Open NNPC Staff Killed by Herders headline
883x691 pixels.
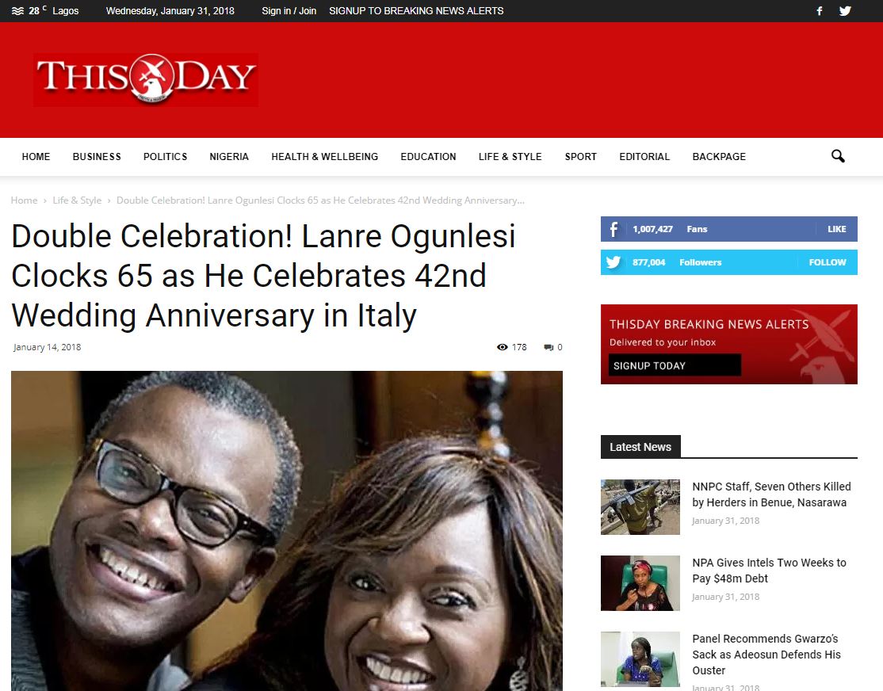[771, 494]
